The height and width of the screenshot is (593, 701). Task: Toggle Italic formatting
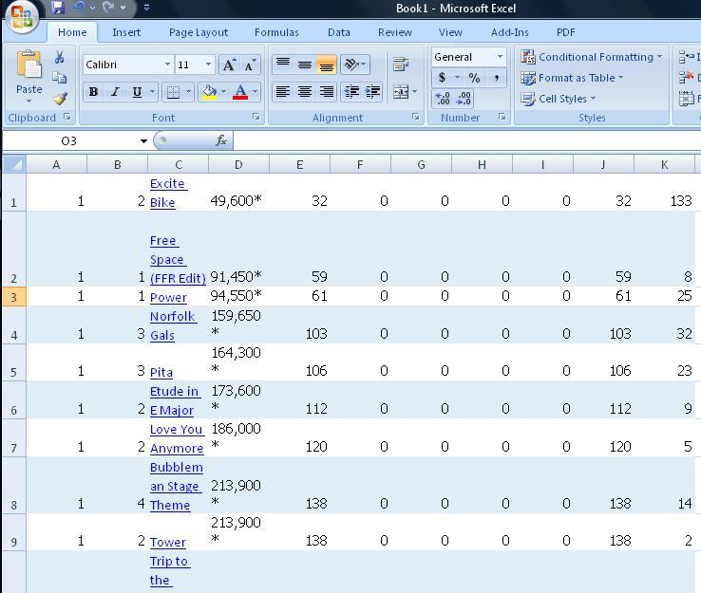click(115, 92)
